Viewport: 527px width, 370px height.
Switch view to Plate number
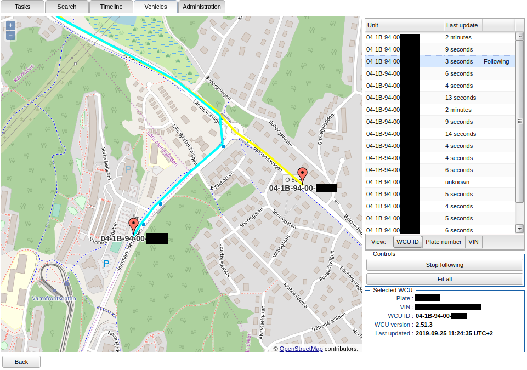click(443, 242)
